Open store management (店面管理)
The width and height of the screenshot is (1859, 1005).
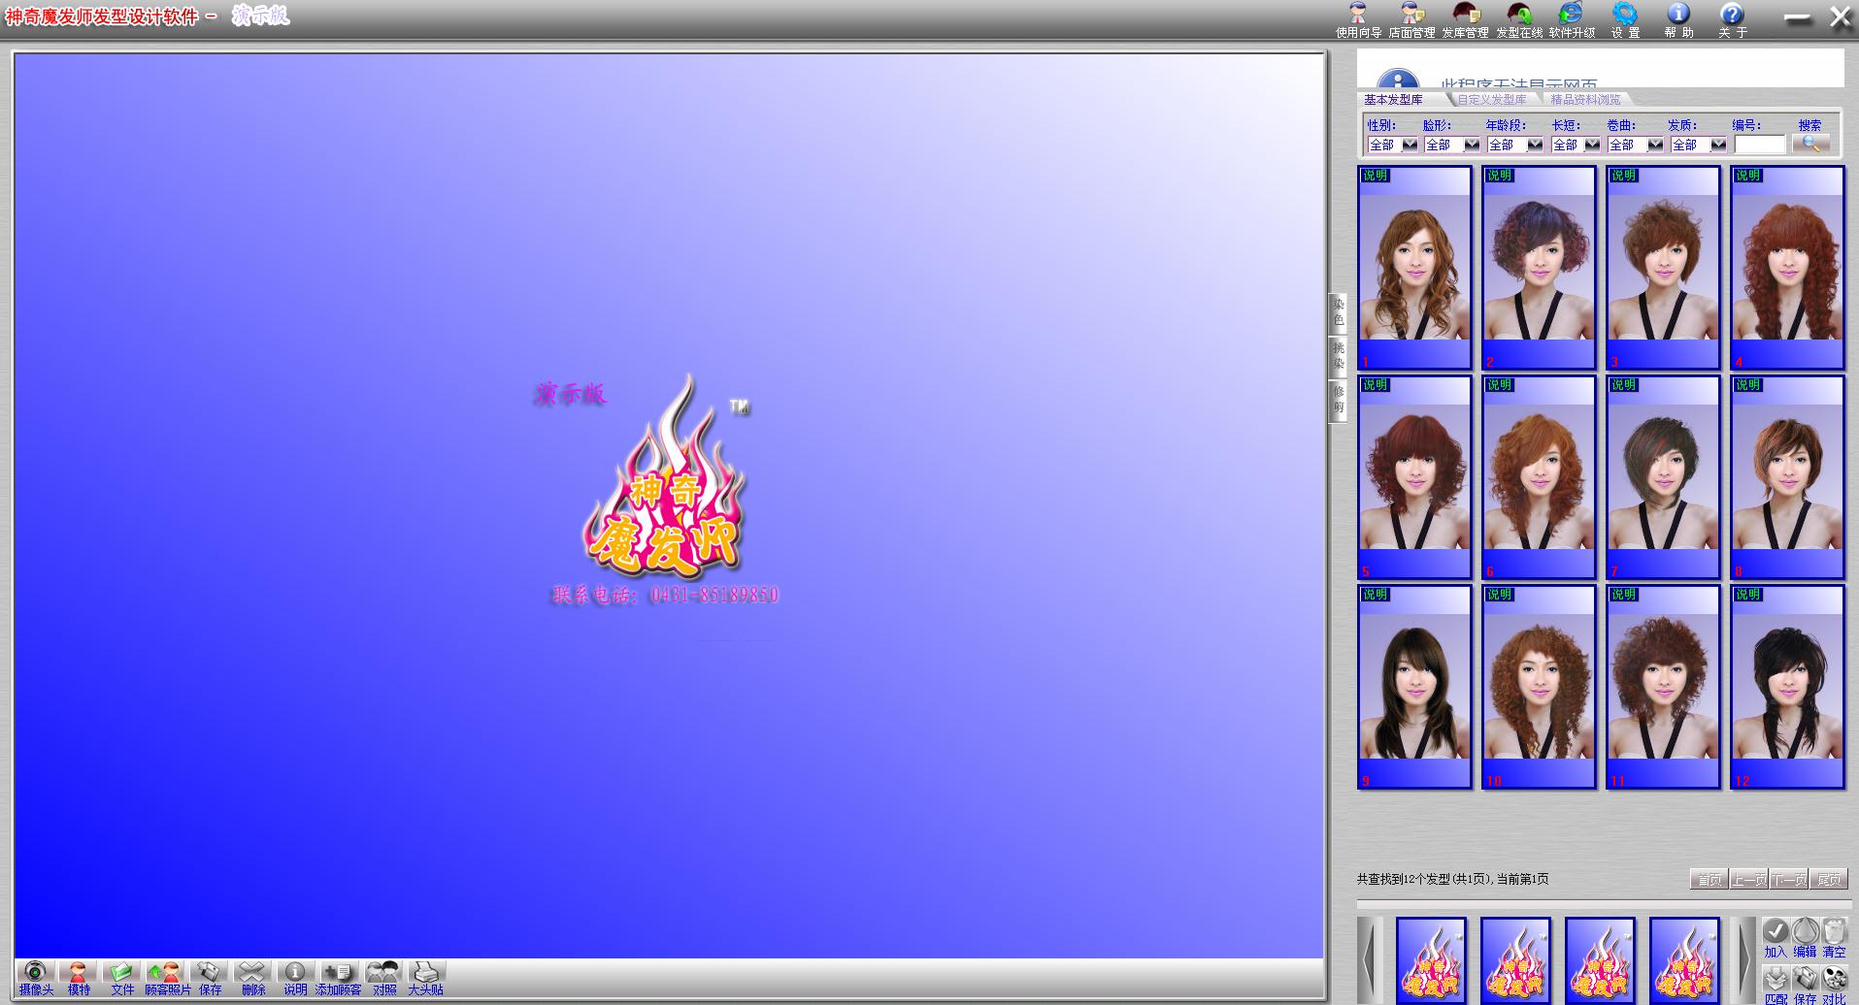(1411, 19)
